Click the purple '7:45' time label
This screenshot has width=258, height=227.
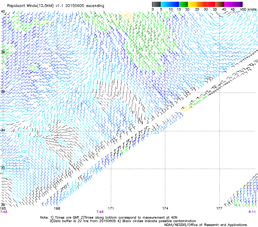click(x=3, y=212)
